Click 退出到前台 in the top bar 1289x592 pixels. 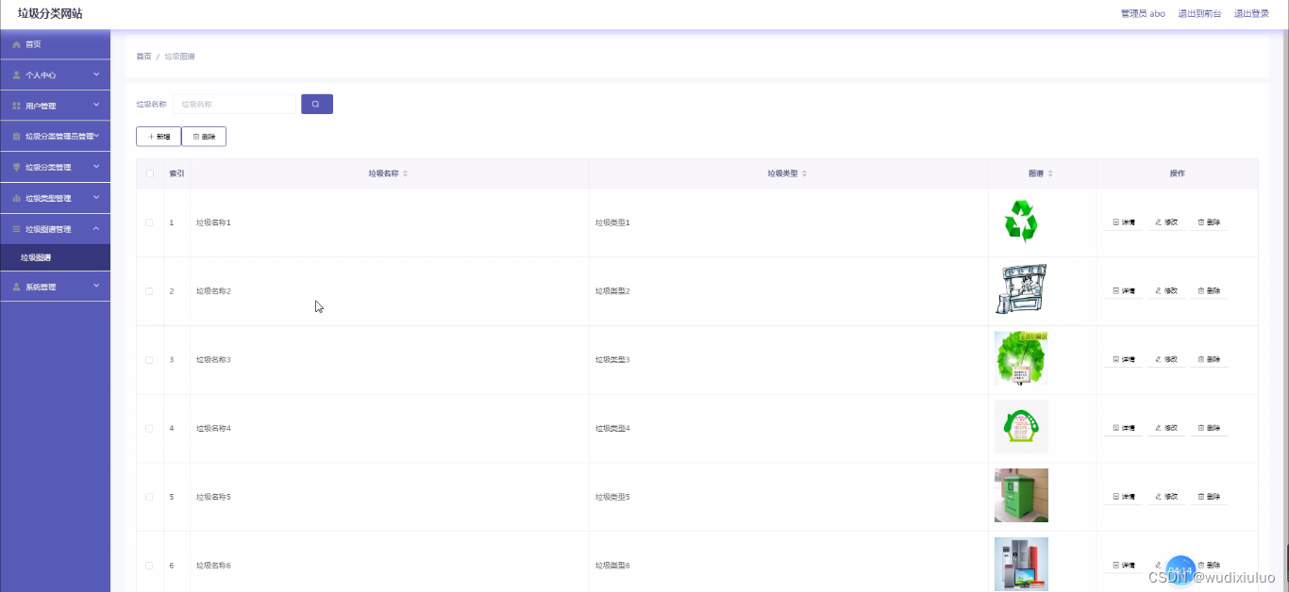pos(1199,13)
